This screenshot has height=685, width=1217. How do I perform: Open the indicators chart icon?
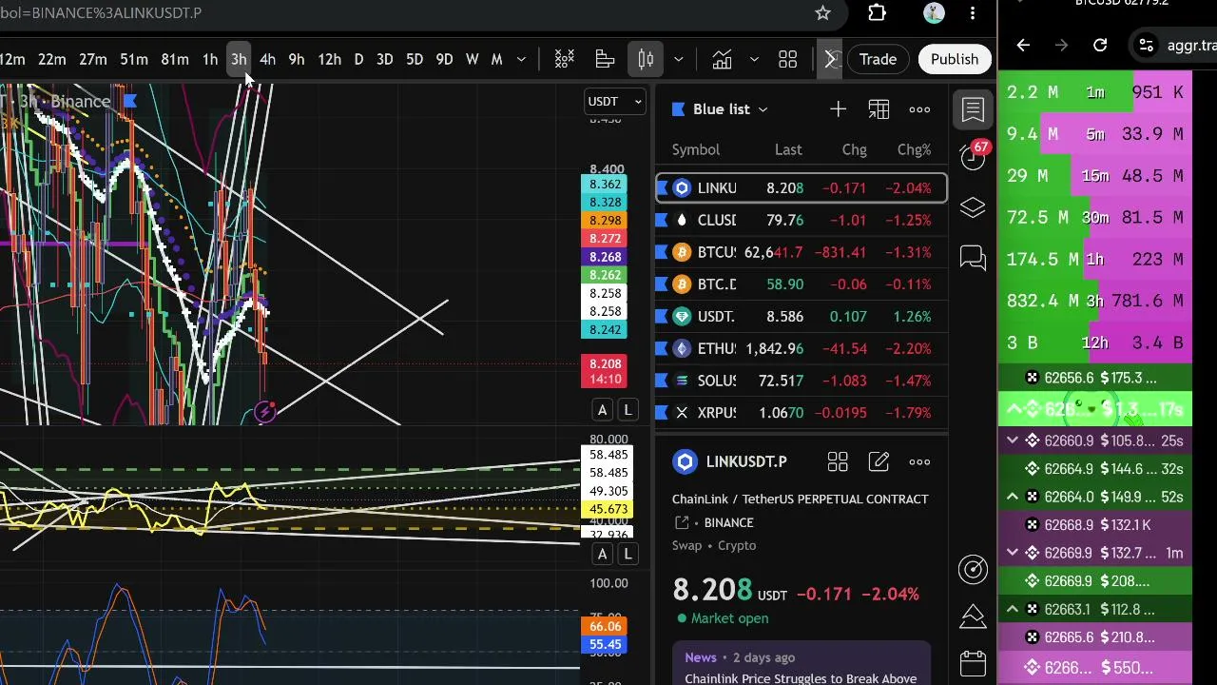click(x=722, y=60)
